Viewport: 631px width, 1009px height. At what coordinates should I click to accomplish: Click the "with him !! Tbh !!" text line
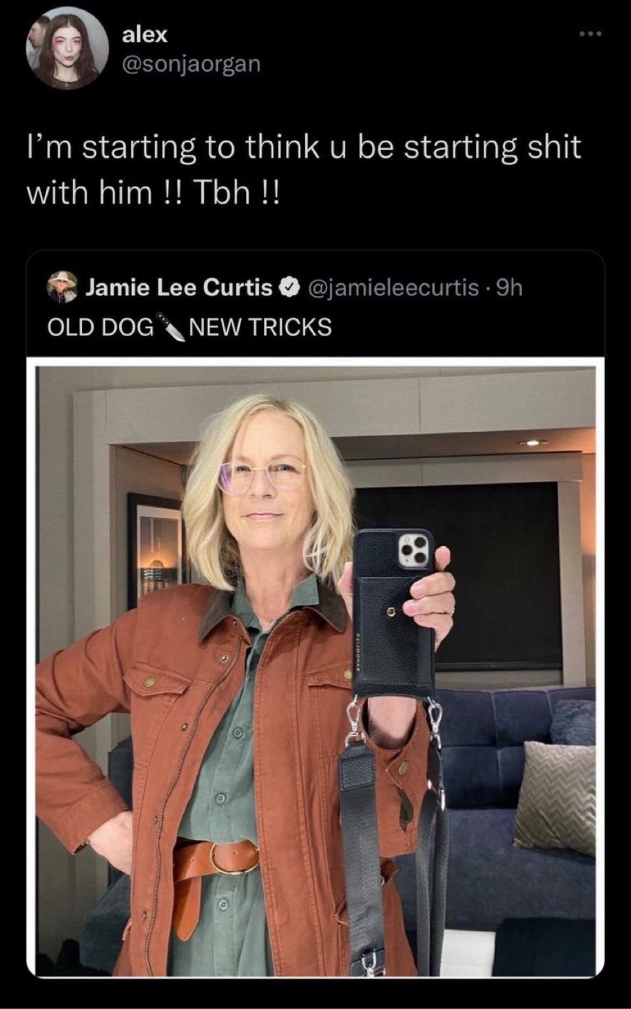(x=153, y=193)
